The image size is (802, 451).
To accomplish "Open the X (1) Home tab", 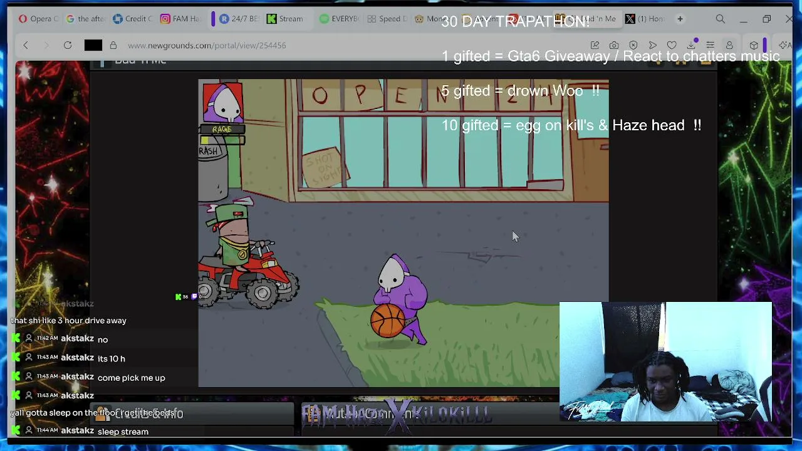I will [645, 19].
